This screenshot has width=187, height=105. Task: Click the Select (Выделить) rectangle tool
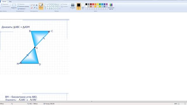click(14, 5)
